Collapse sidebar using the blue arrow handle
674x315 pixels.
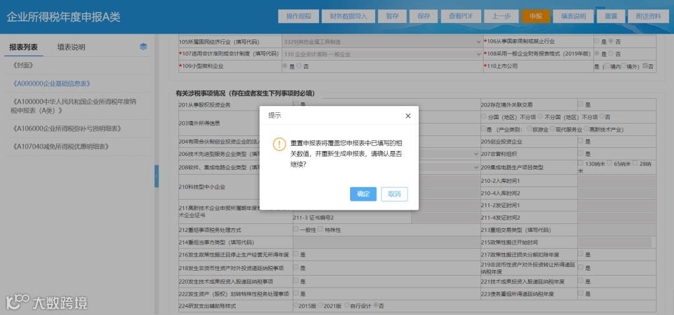coord(157,176)
